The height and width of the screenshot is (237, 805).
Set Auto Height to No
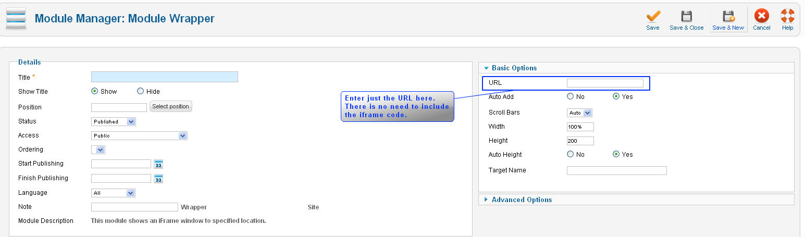pos(570,154)
